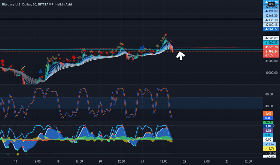The width and height of the screenshot is (280, 165).
Task: Click the 07:55 candle countdown timer
Action: [269, 55]
